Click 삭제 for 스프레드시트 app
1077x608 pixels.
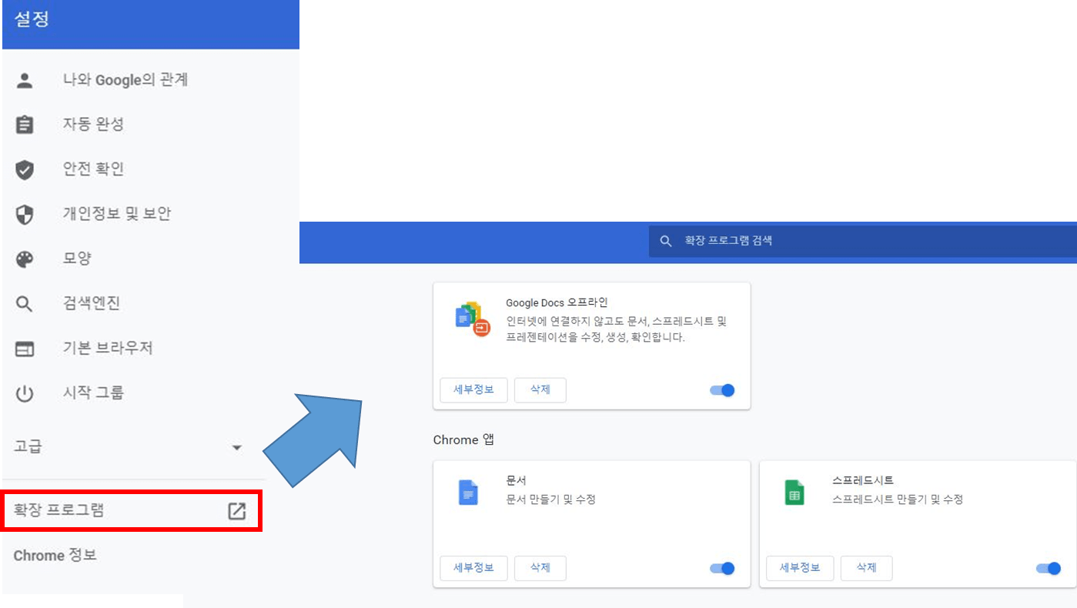pos(867,568)
